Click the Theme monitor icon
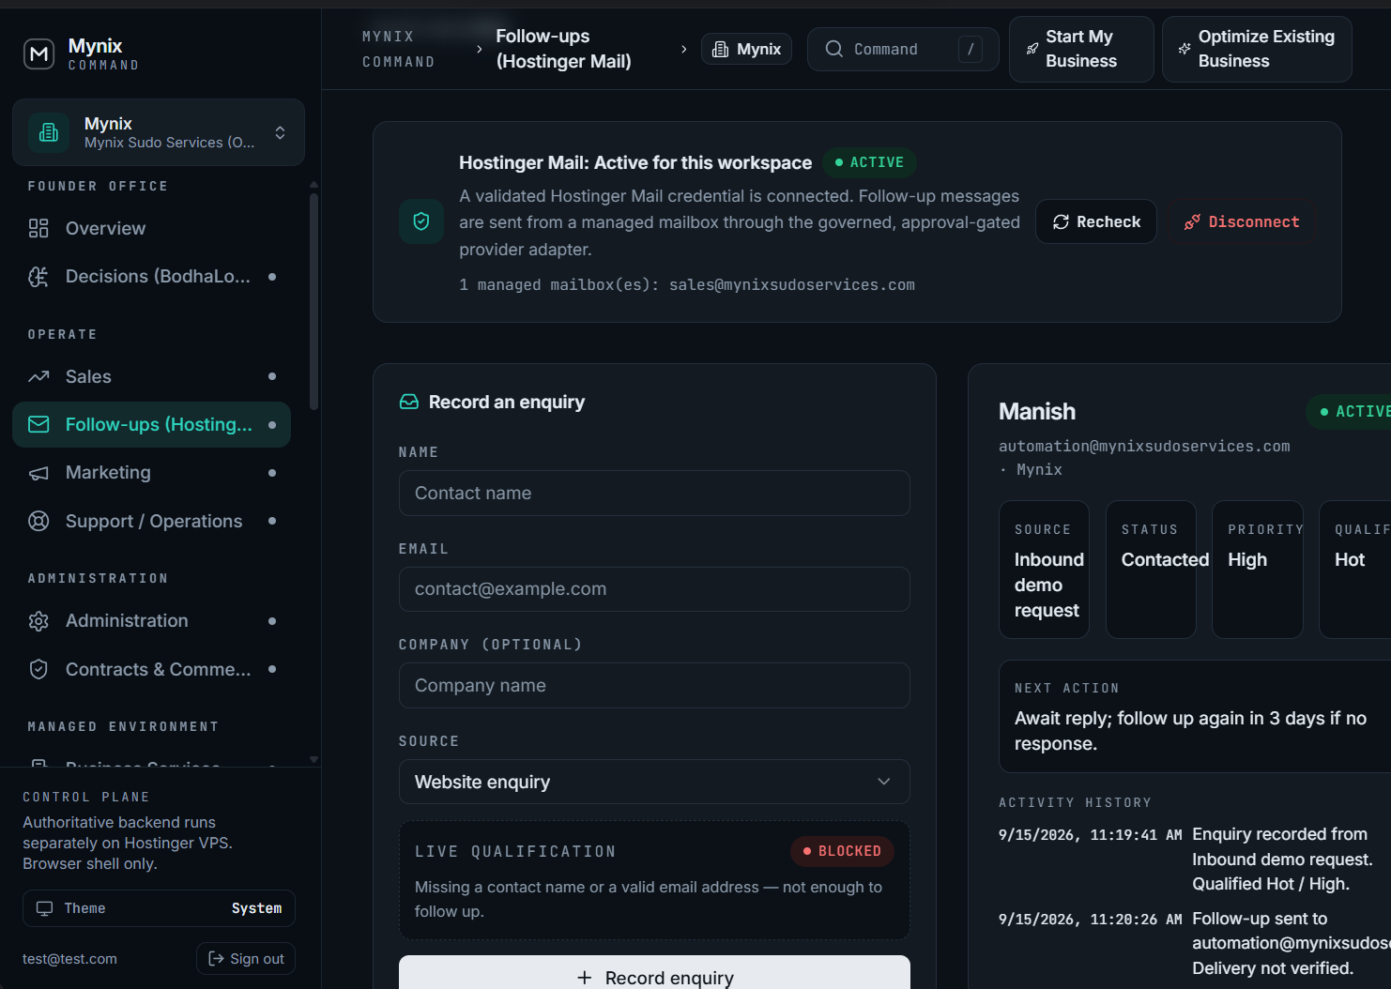 click(44, 908)
